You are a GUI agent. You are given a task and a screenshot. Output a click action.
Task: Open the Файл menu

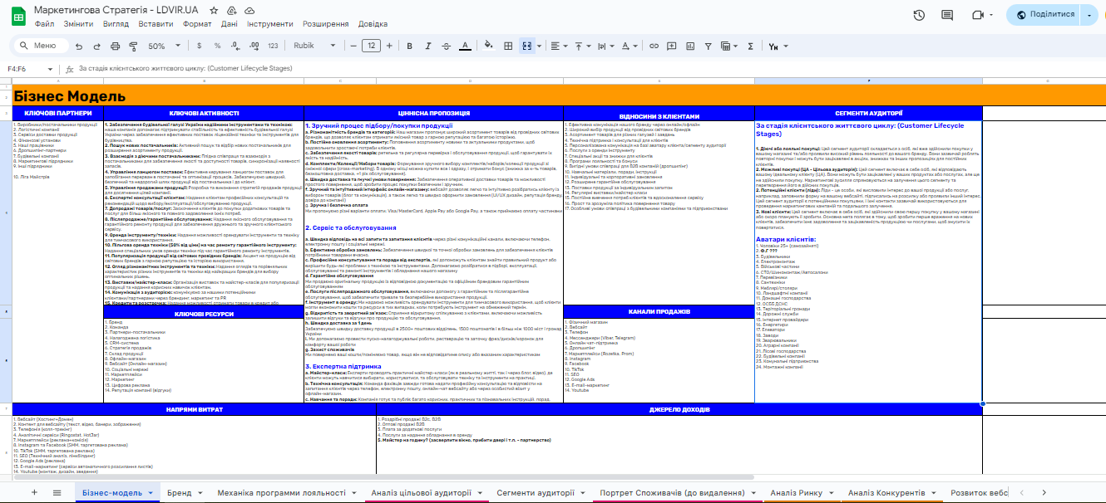pyautogui.click(x=45, y=24)
